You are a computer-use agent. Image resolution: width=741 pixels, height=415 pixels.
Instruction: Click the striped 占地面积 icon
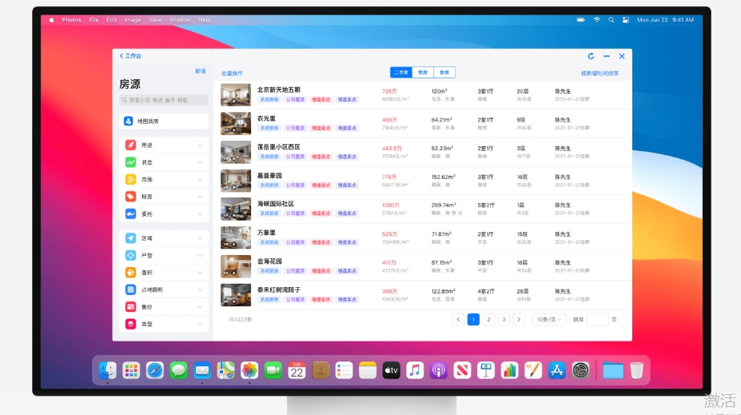click(130, 289)
